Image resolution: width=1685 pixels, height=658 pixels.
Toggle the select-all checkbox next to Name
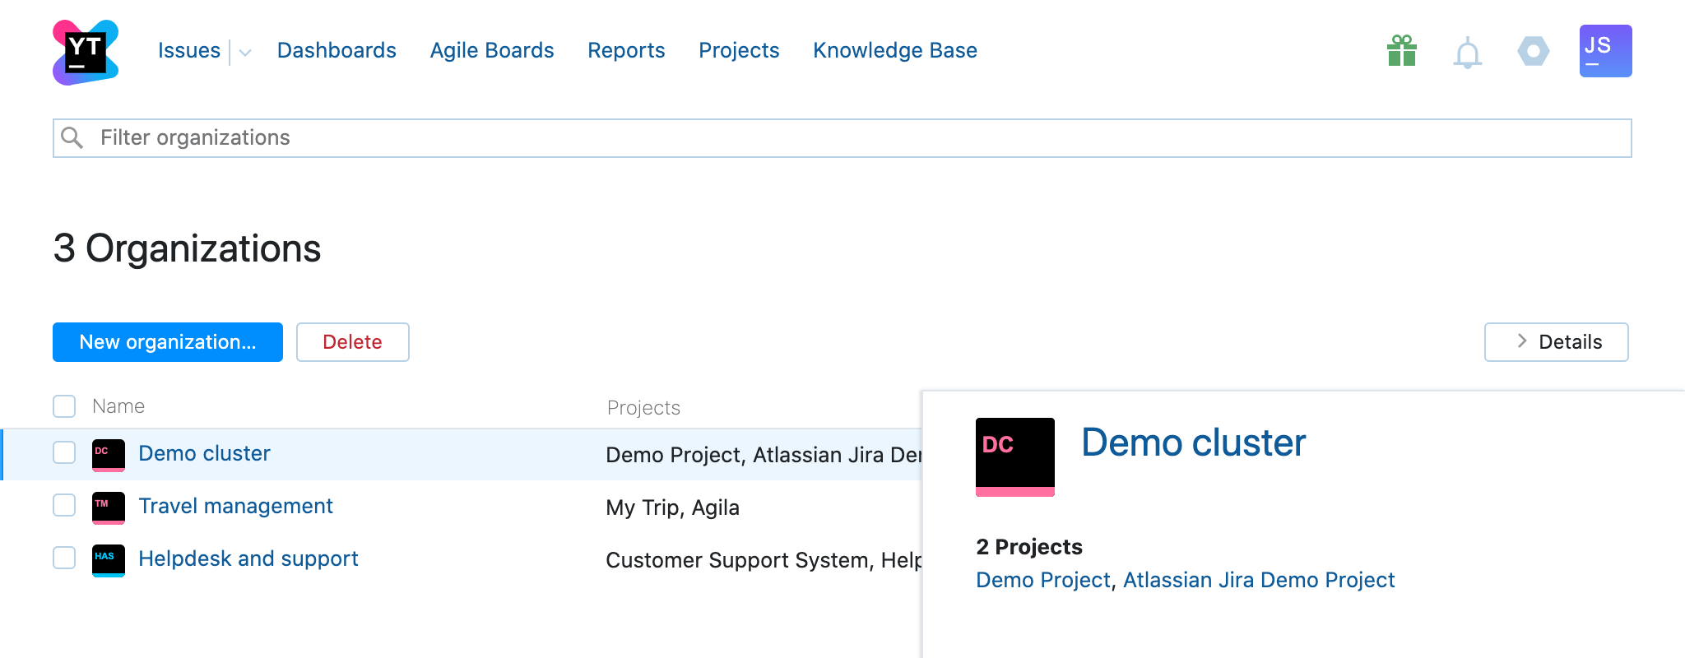click(64, 406)
